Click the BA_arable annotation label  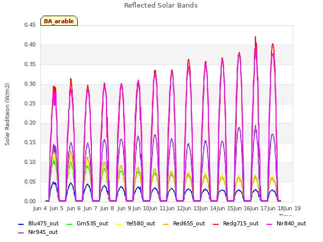click(59, 21)
